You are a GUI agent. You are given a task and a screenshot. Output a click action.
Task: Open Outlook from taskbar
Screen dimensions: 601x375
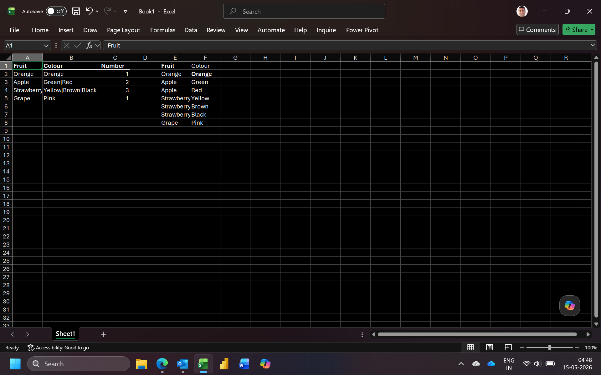[x=183, y=364]
